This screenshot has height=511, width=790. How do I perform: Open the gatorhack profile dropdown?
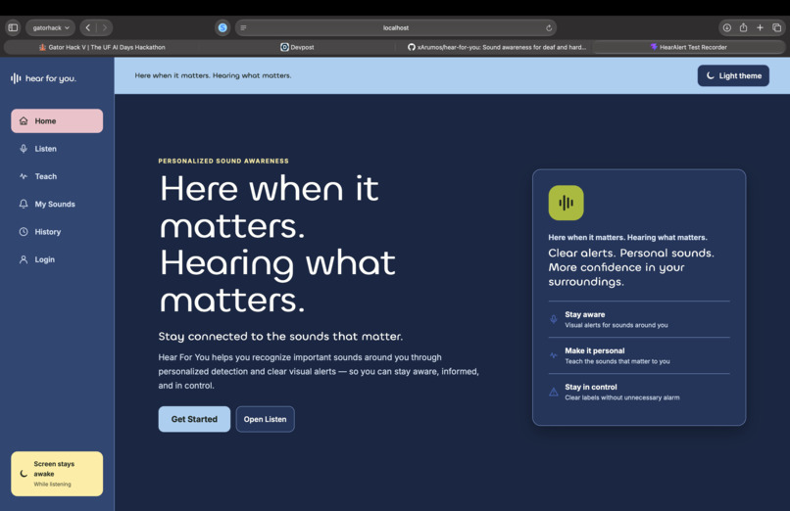pyautogui.click(x=50, y=27)
